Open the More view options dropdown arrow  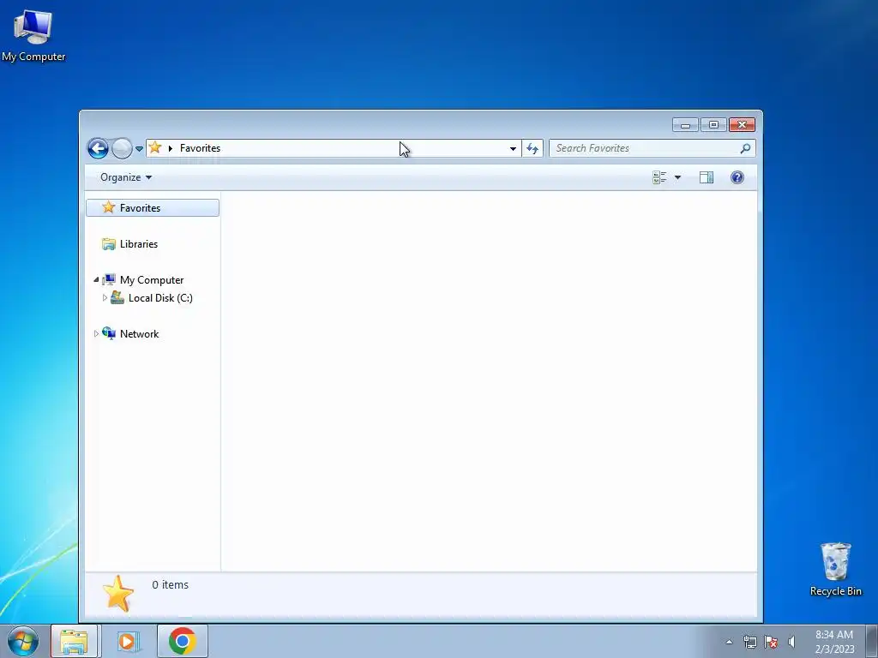[x=677, y=177]
